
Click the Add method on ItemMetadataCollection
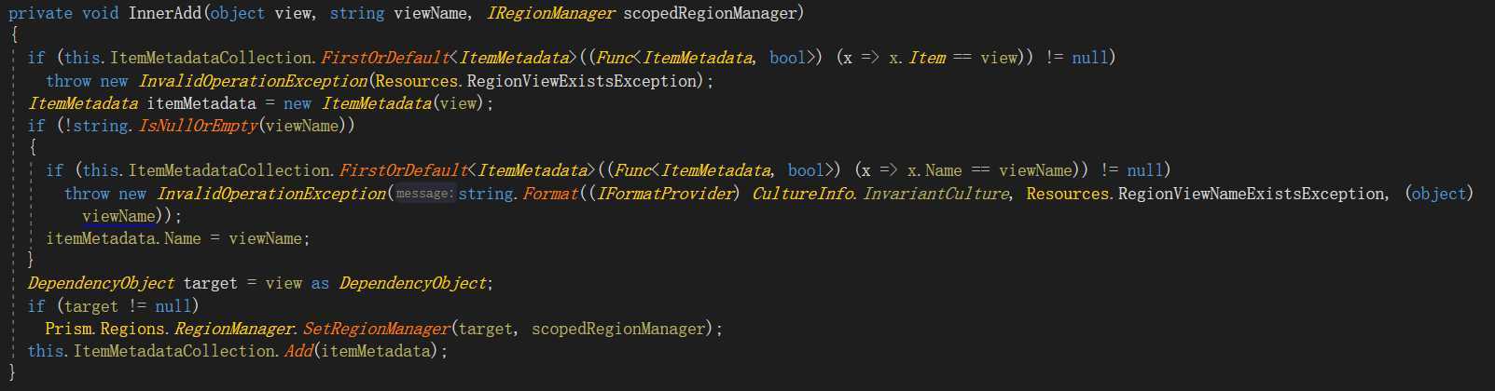(x=298, y=351)
